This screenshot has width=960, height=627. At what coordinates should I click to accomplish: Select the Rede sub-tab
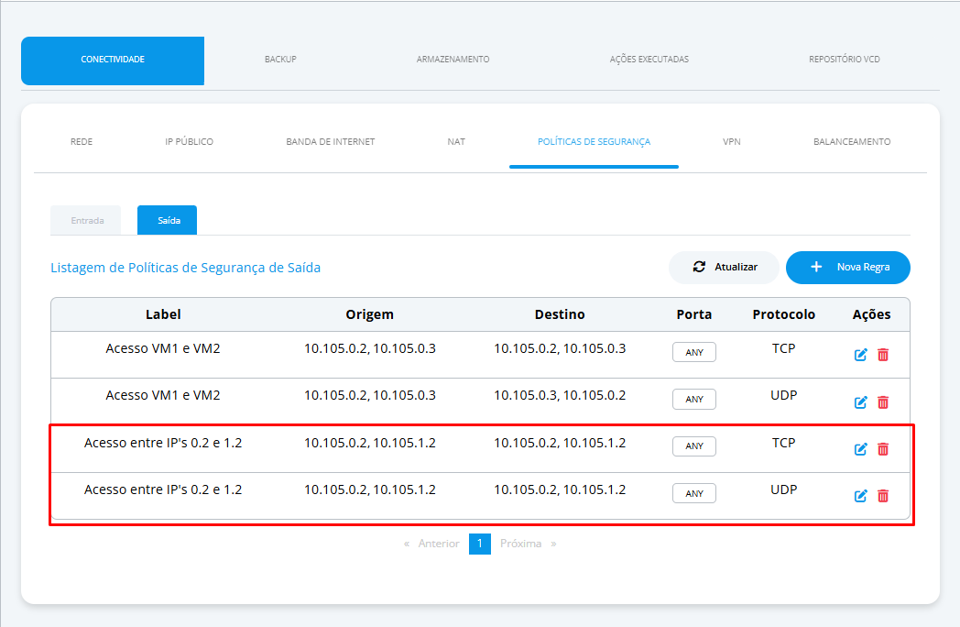point(82,141)
